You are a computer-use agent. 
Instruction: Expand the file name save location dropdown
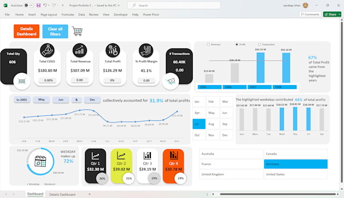(x=119, y=5)
